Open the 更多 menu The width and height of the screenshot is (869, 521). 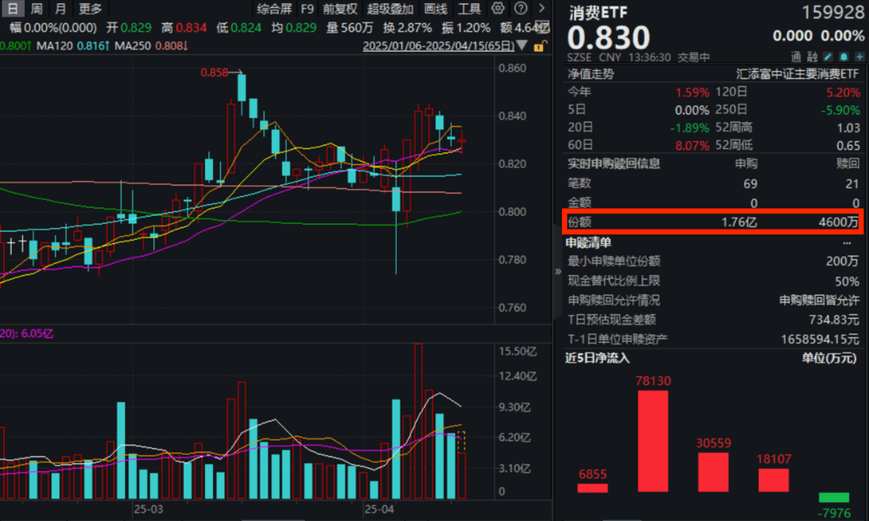point(89,9)
